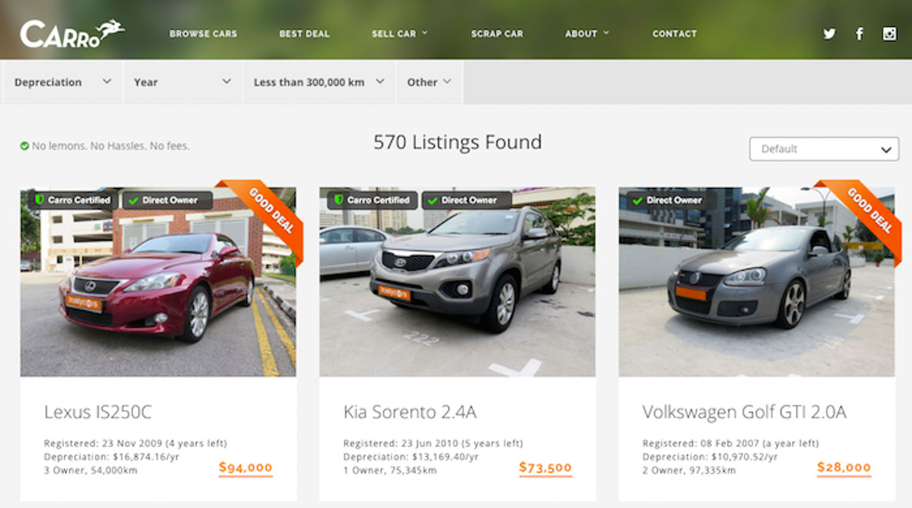
Task: Click the Carro logo to go home
Action: click(72, 33)
